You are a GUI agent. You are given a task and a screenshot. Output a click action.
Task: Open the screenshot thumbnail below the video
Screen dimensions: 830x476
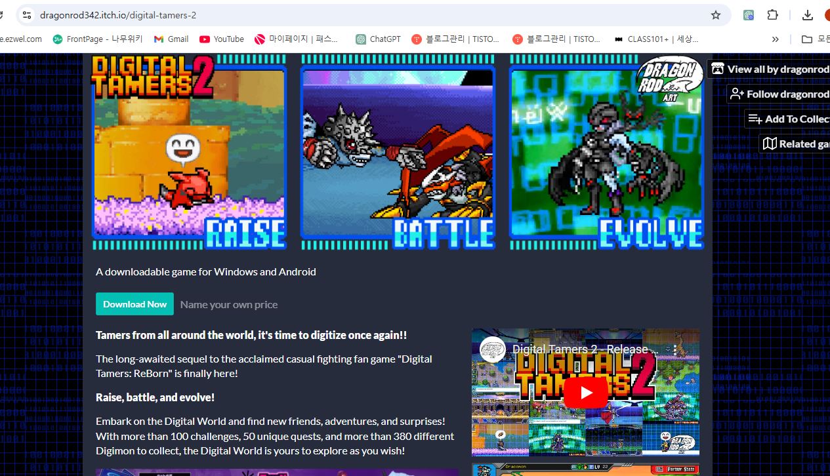tap(585, 469)
